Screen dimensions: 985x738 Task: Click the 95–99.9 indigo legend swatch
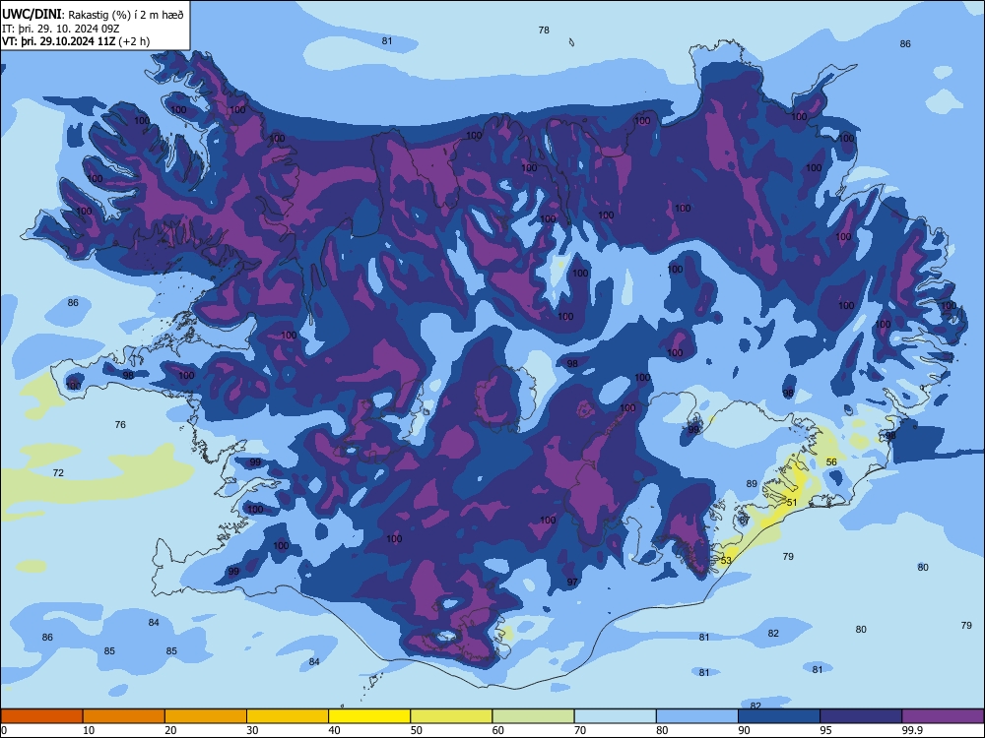[861, 716]
